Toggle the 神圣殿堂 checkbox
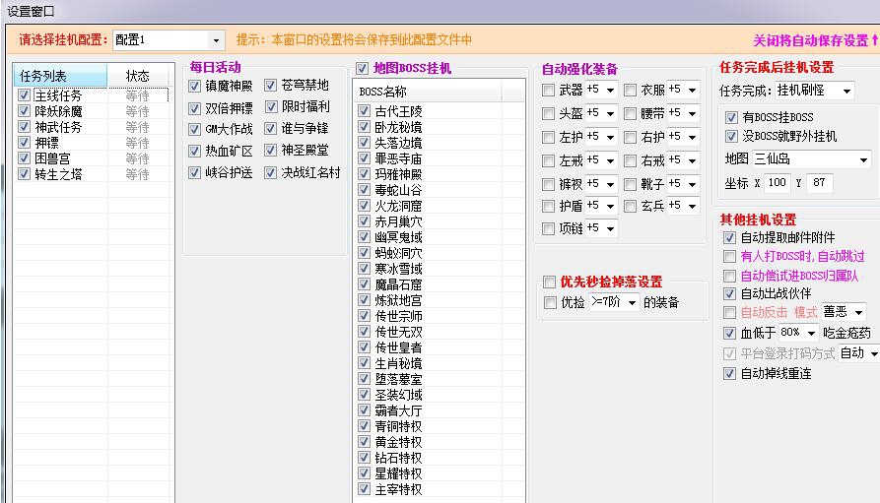This screenshot has width=880, height=503. 271,151
